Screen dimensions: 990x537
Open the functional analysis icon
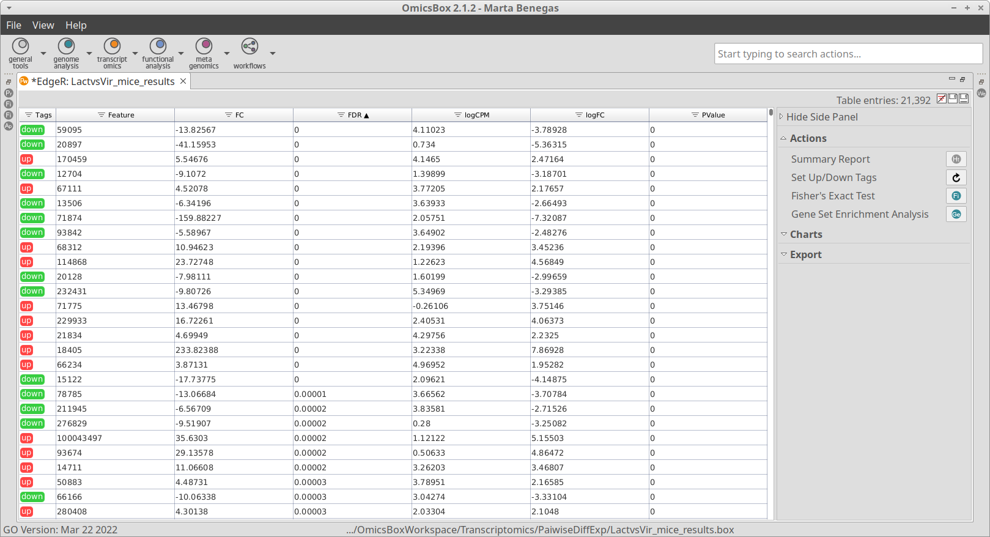(158, 46)
